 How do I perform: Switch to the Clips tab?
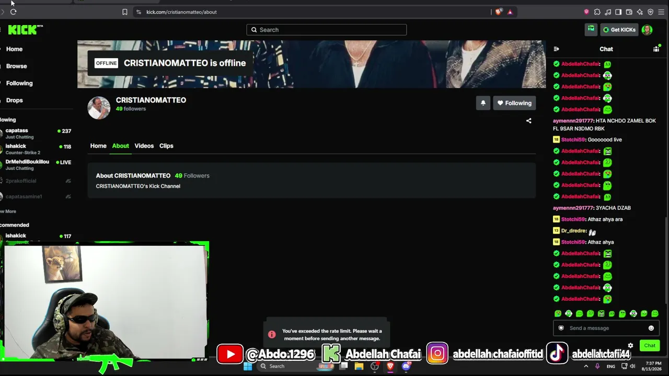coord(166,146)
